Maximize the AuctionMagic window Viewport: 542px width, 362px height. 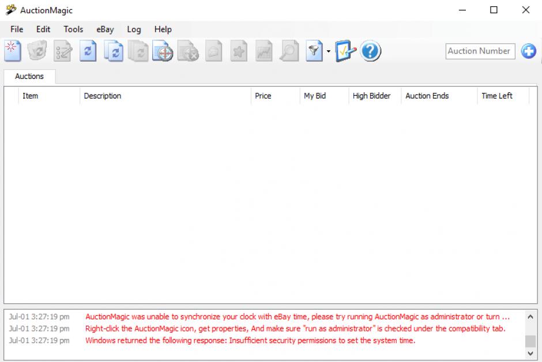(494, 10)
